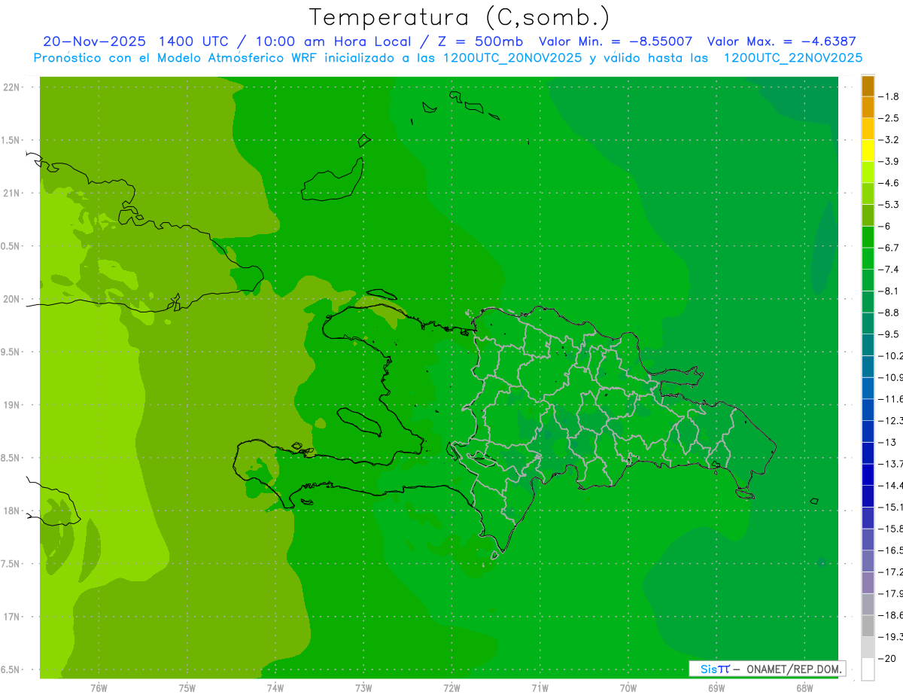Click the 20N latitude label
903x698 pixels.
12,299
